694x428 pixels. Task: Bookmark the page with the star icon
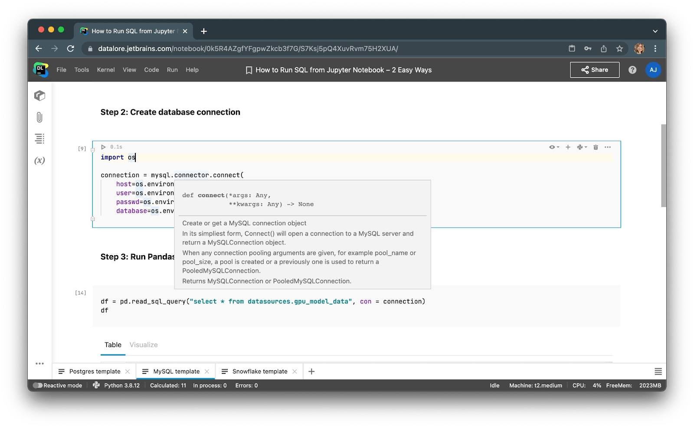point(619,49)
